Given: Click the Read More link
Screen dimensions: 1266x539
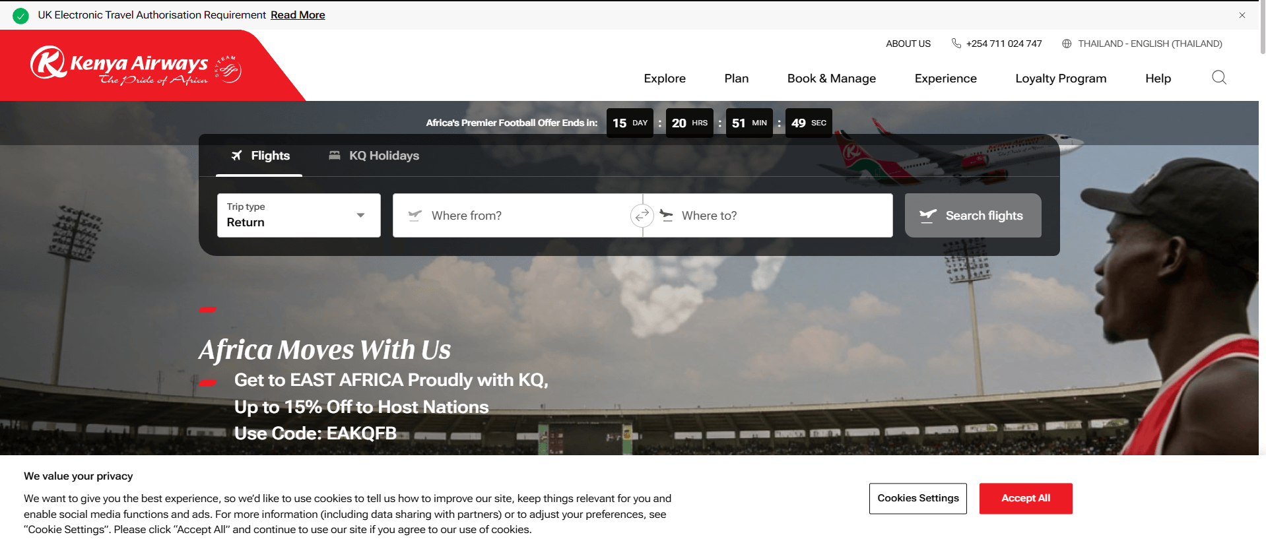Looking at the screenshot, I should pos(298,15).
